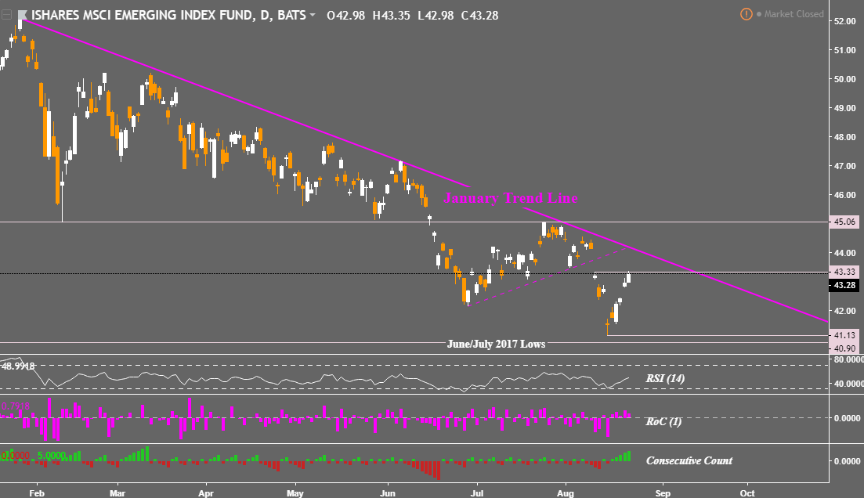864x498 pixels.
Task: Click the RSI value 48.9918
Action: click(x=19, y=366)
